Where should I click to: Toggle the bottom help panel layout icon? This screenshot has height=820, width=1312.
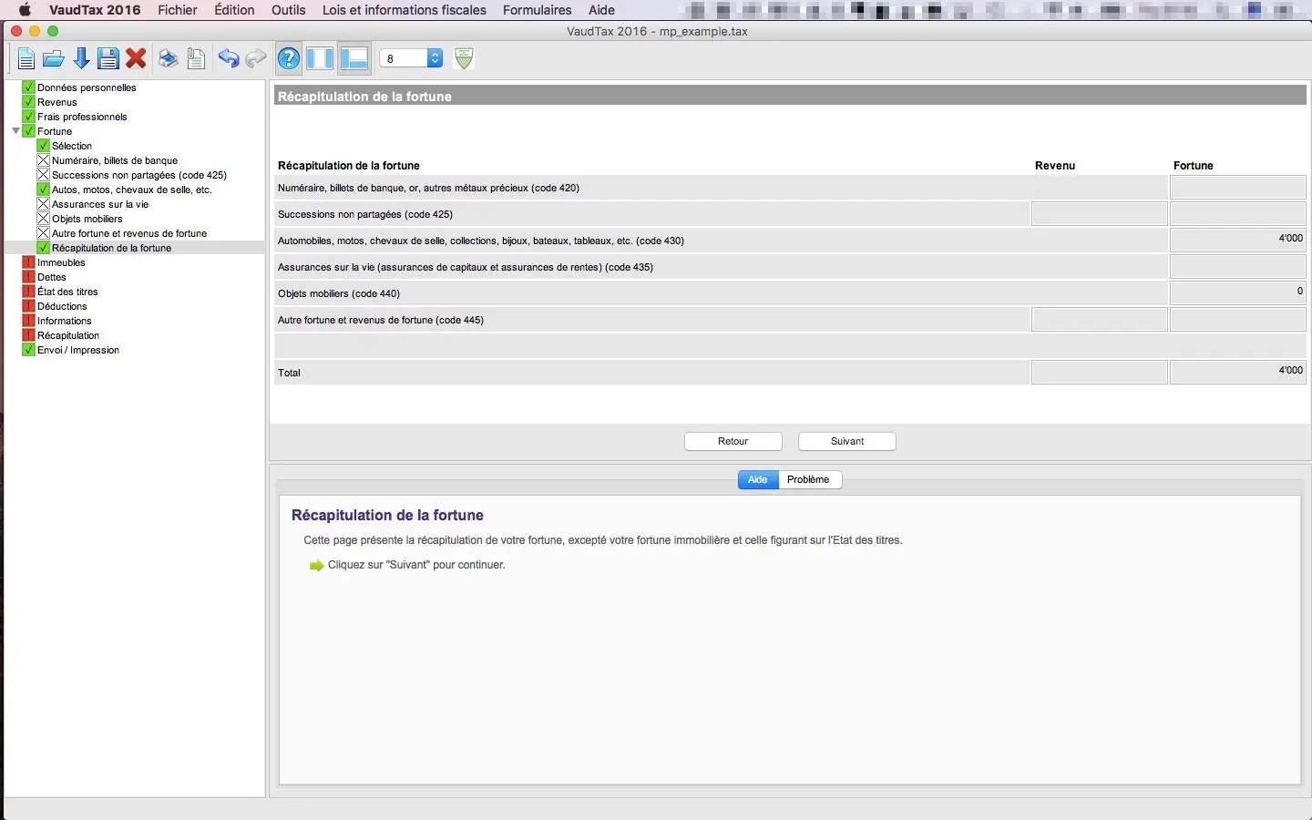click(x=354, y=59)
